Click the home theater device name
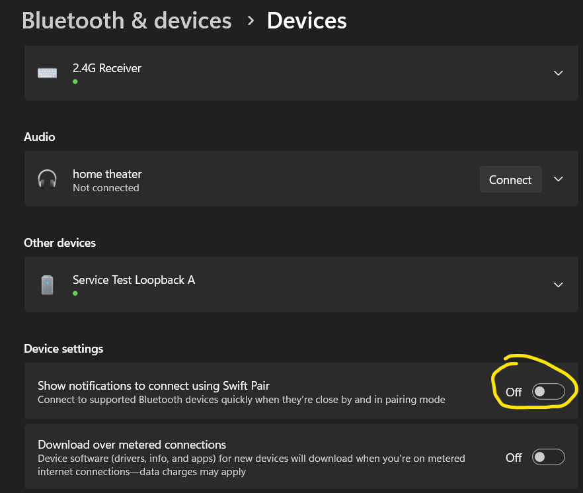 pos(107,174)
